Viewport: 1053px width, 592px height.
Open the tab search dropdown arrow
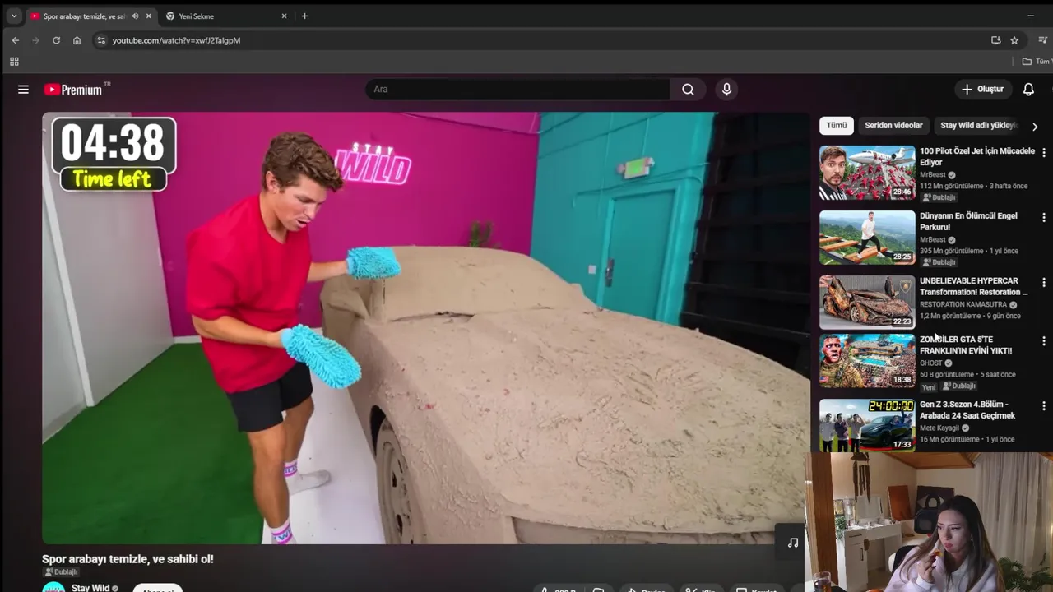(x=14, y=16)
